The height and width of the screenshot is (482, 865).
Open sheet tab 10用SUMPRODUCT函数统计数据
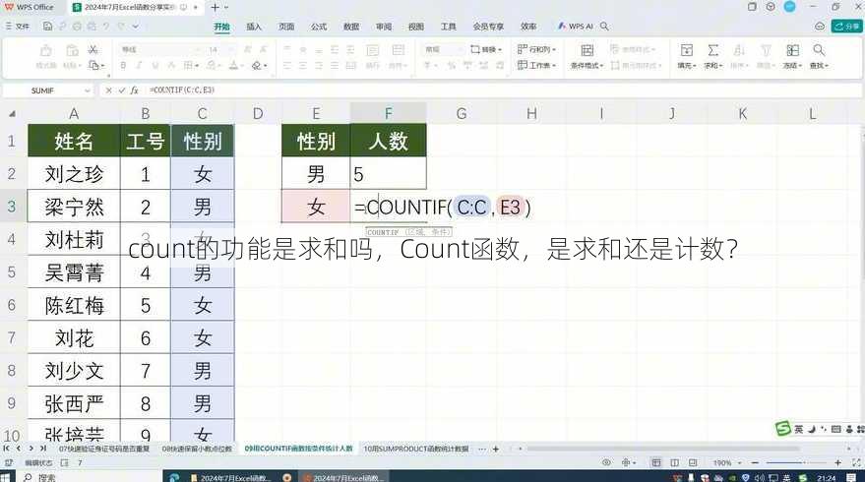415,449
